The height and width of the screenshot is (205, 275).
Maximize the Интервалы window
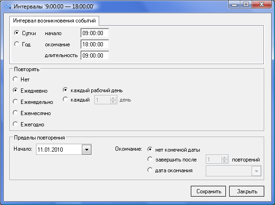246,5
